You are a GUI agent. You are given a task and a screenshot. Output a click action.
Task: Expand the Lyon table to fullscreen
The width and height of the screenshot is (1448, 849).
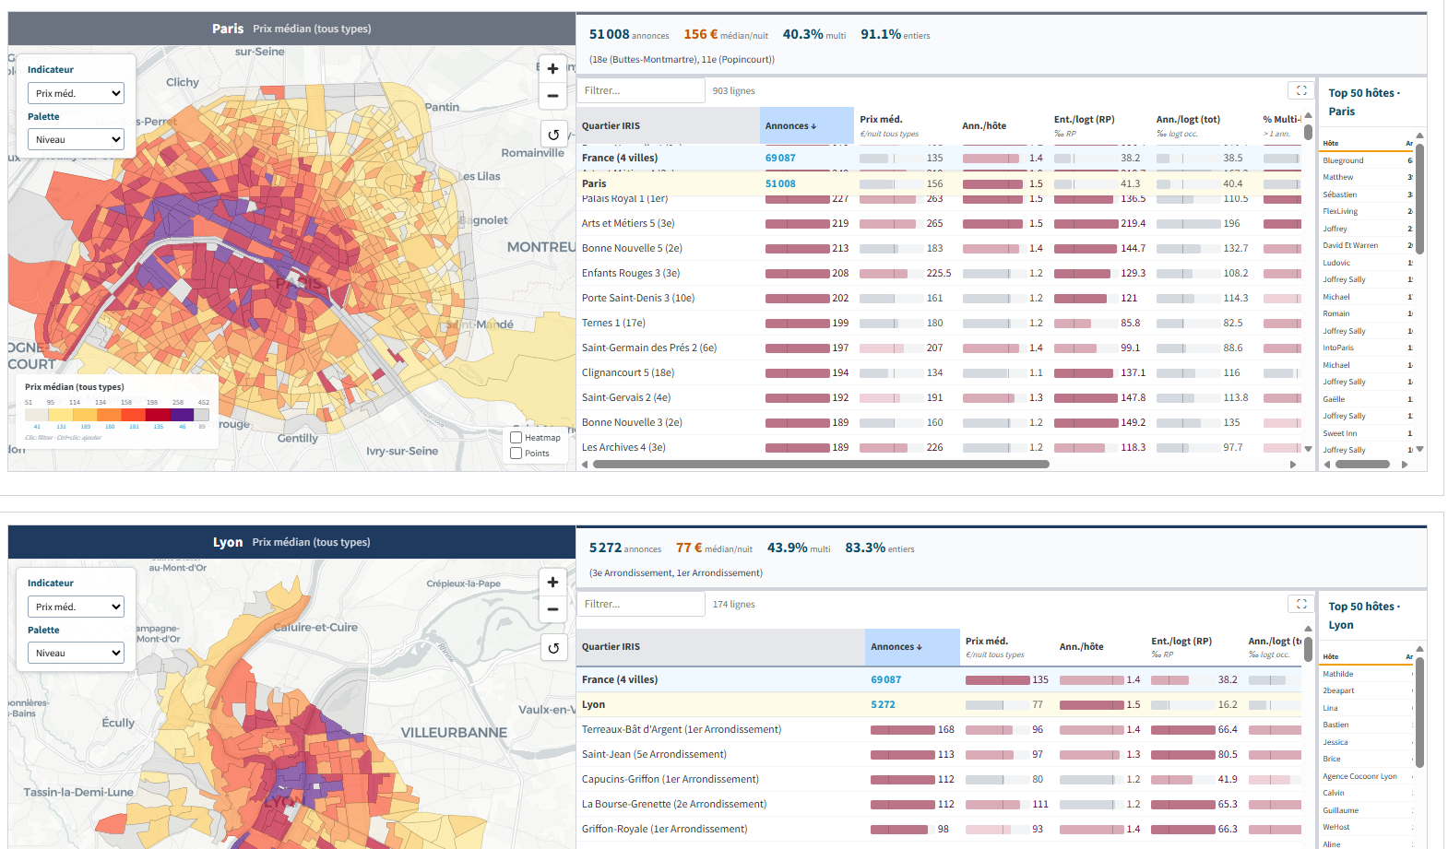point(1300,604)
